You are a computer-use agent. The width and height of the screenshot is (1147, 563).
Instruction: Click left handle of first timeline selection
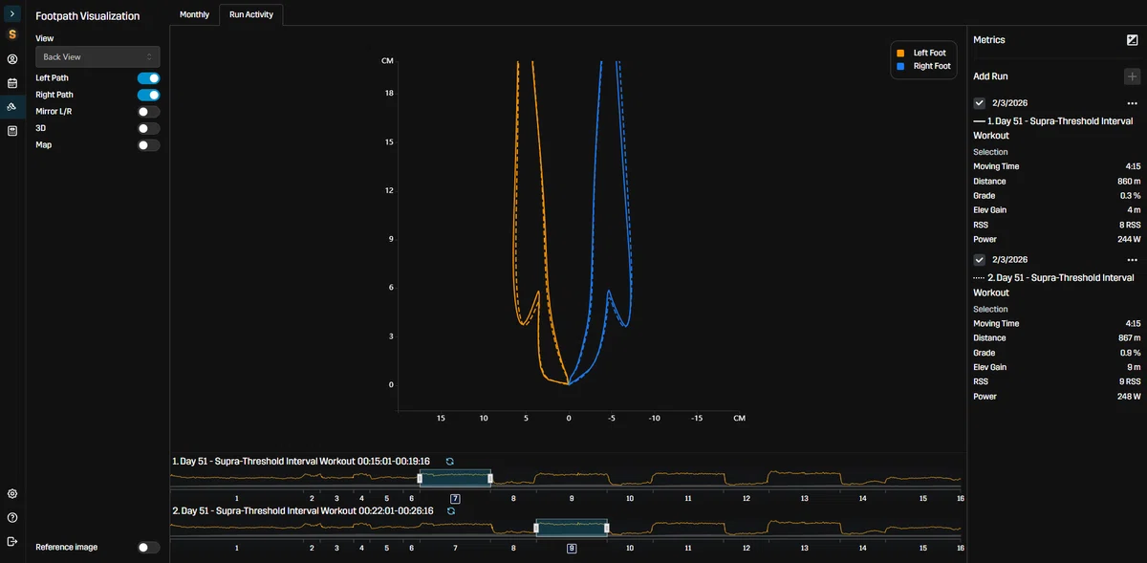point(420,478)
